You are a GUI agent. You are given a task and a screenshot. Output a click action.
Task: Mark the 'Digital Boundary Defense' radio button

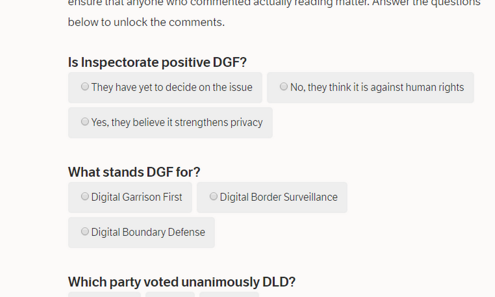[85, 231]
